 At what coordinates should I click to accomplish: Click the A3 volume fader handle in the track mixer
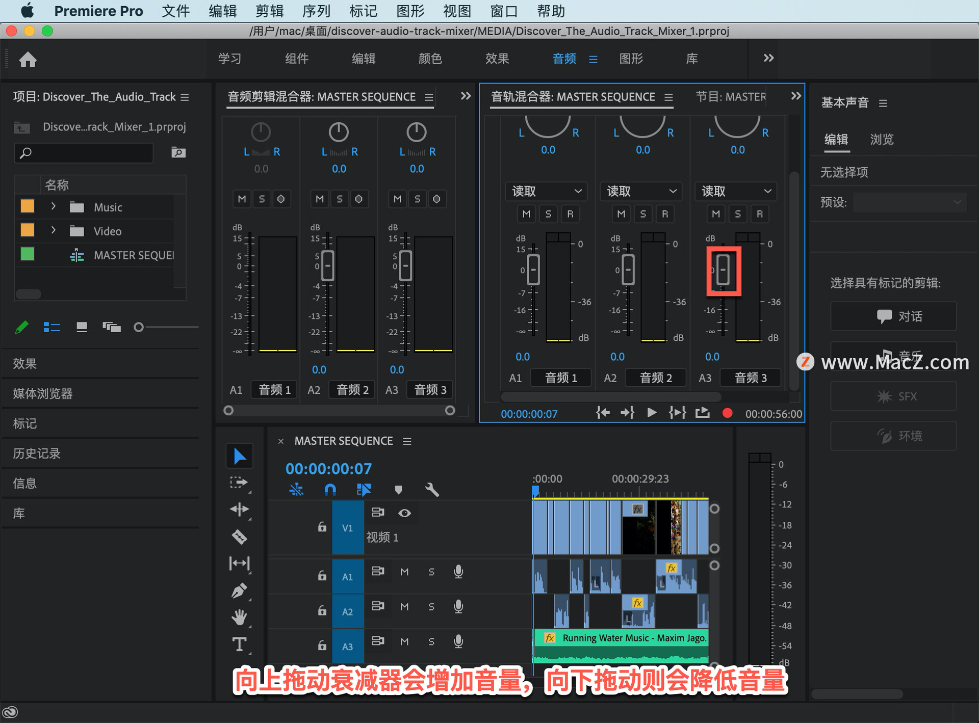pyautogui.click(x=723, y=270)
